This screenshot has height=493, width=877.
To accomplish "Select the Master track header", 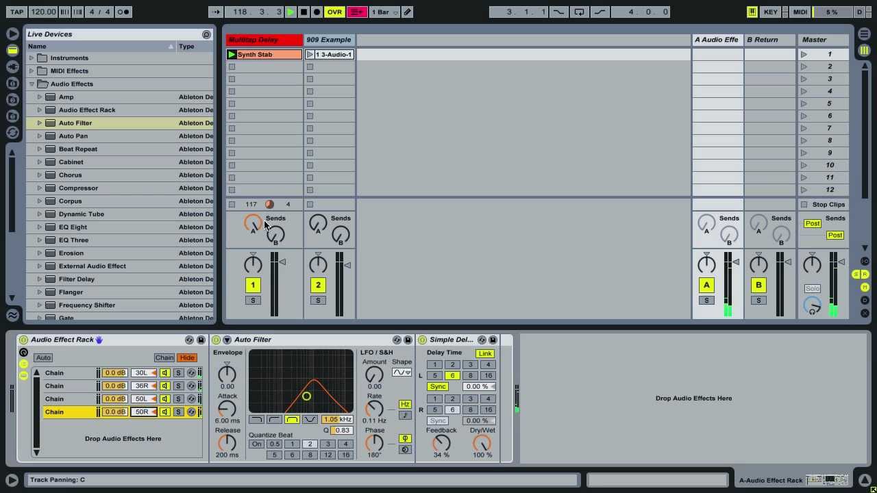I will tap(823, 40).
